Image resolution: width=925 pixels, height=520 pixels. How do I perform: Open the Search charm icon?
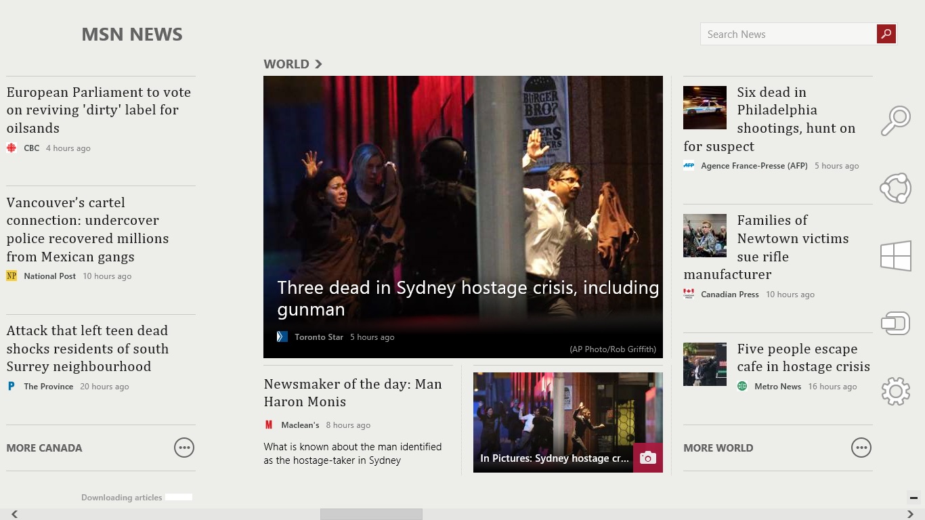pyautogui.click(x=895, y=121)
